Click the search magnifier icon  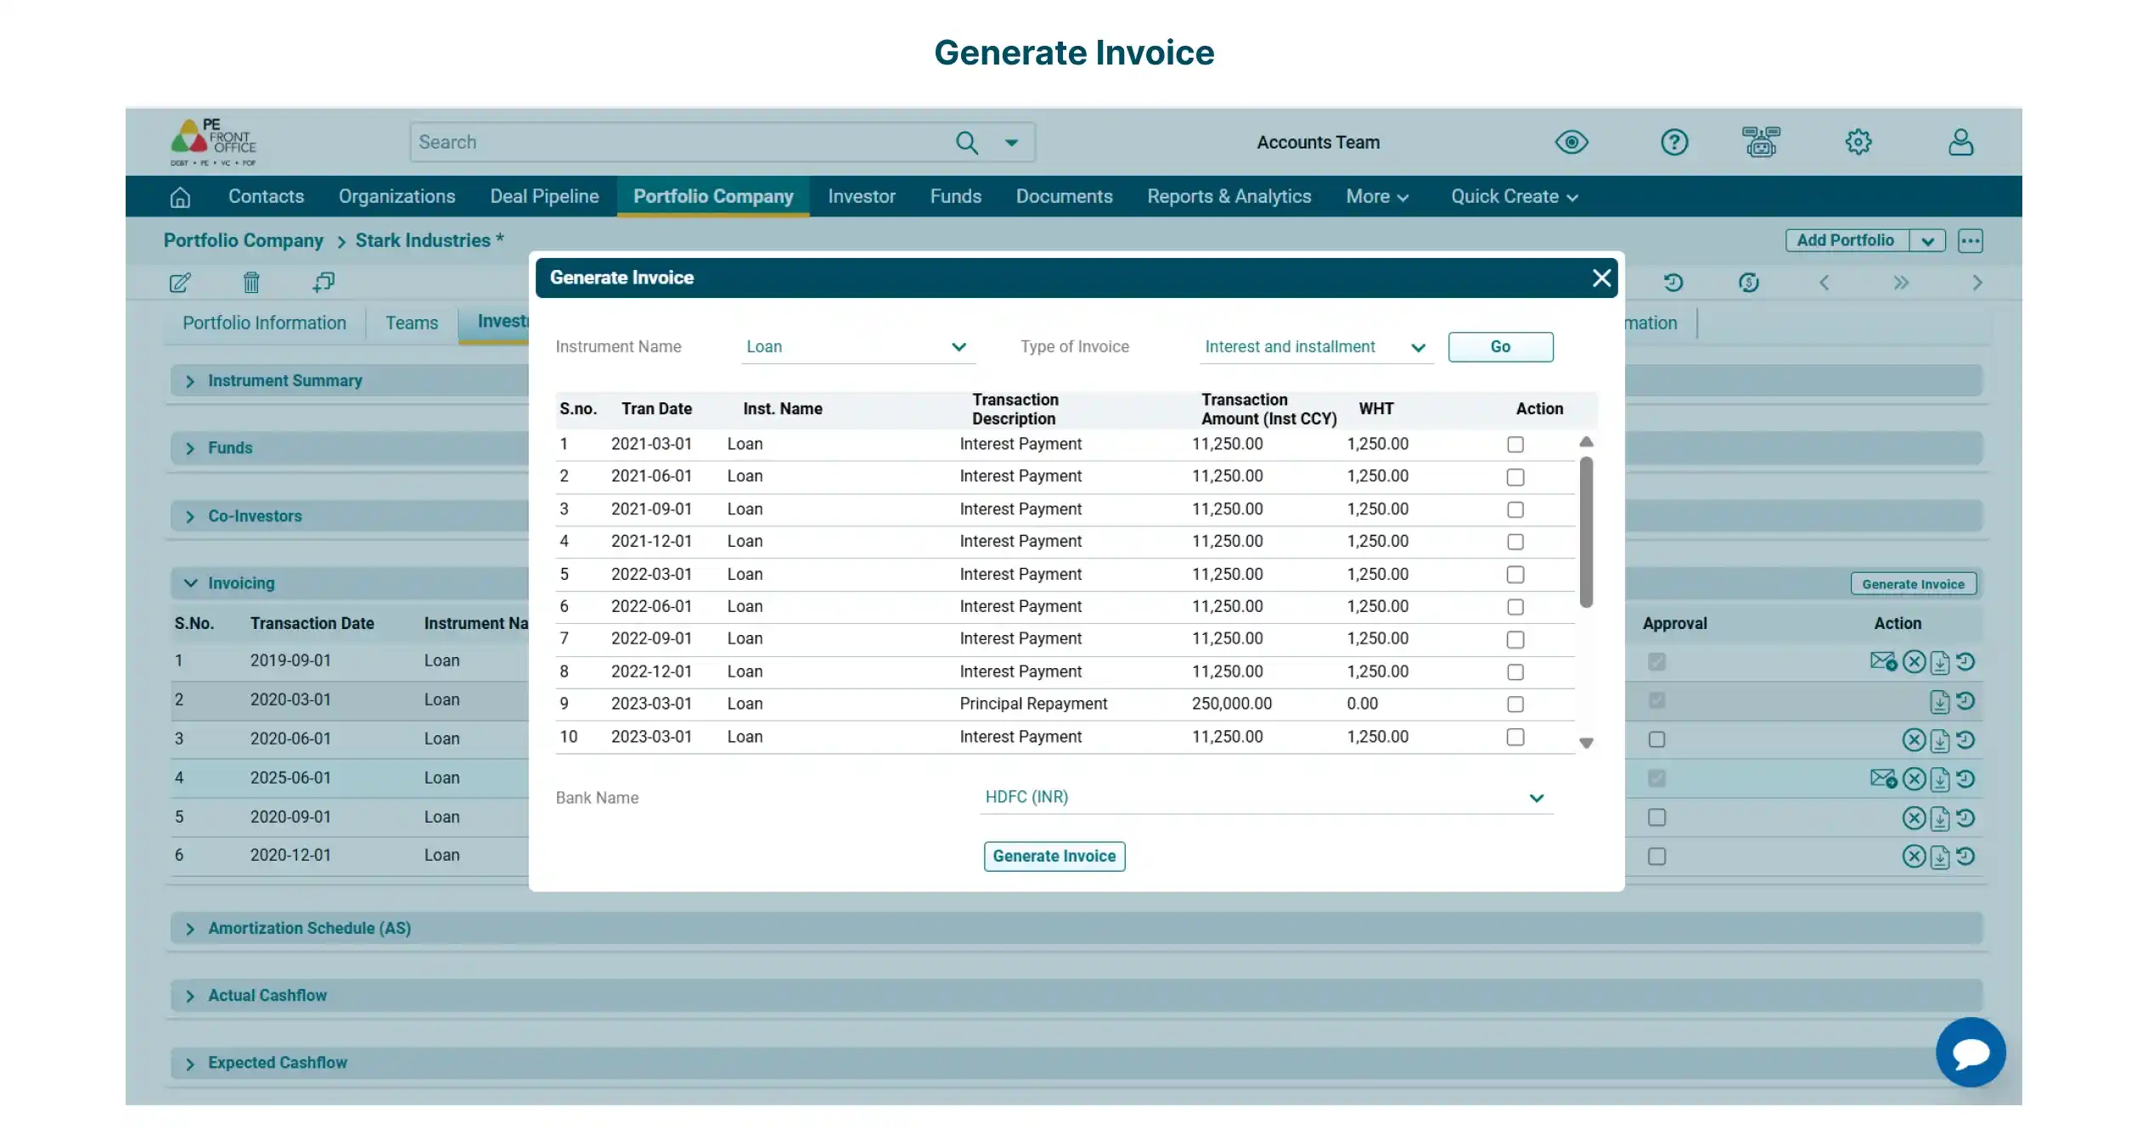coord(967,143)
